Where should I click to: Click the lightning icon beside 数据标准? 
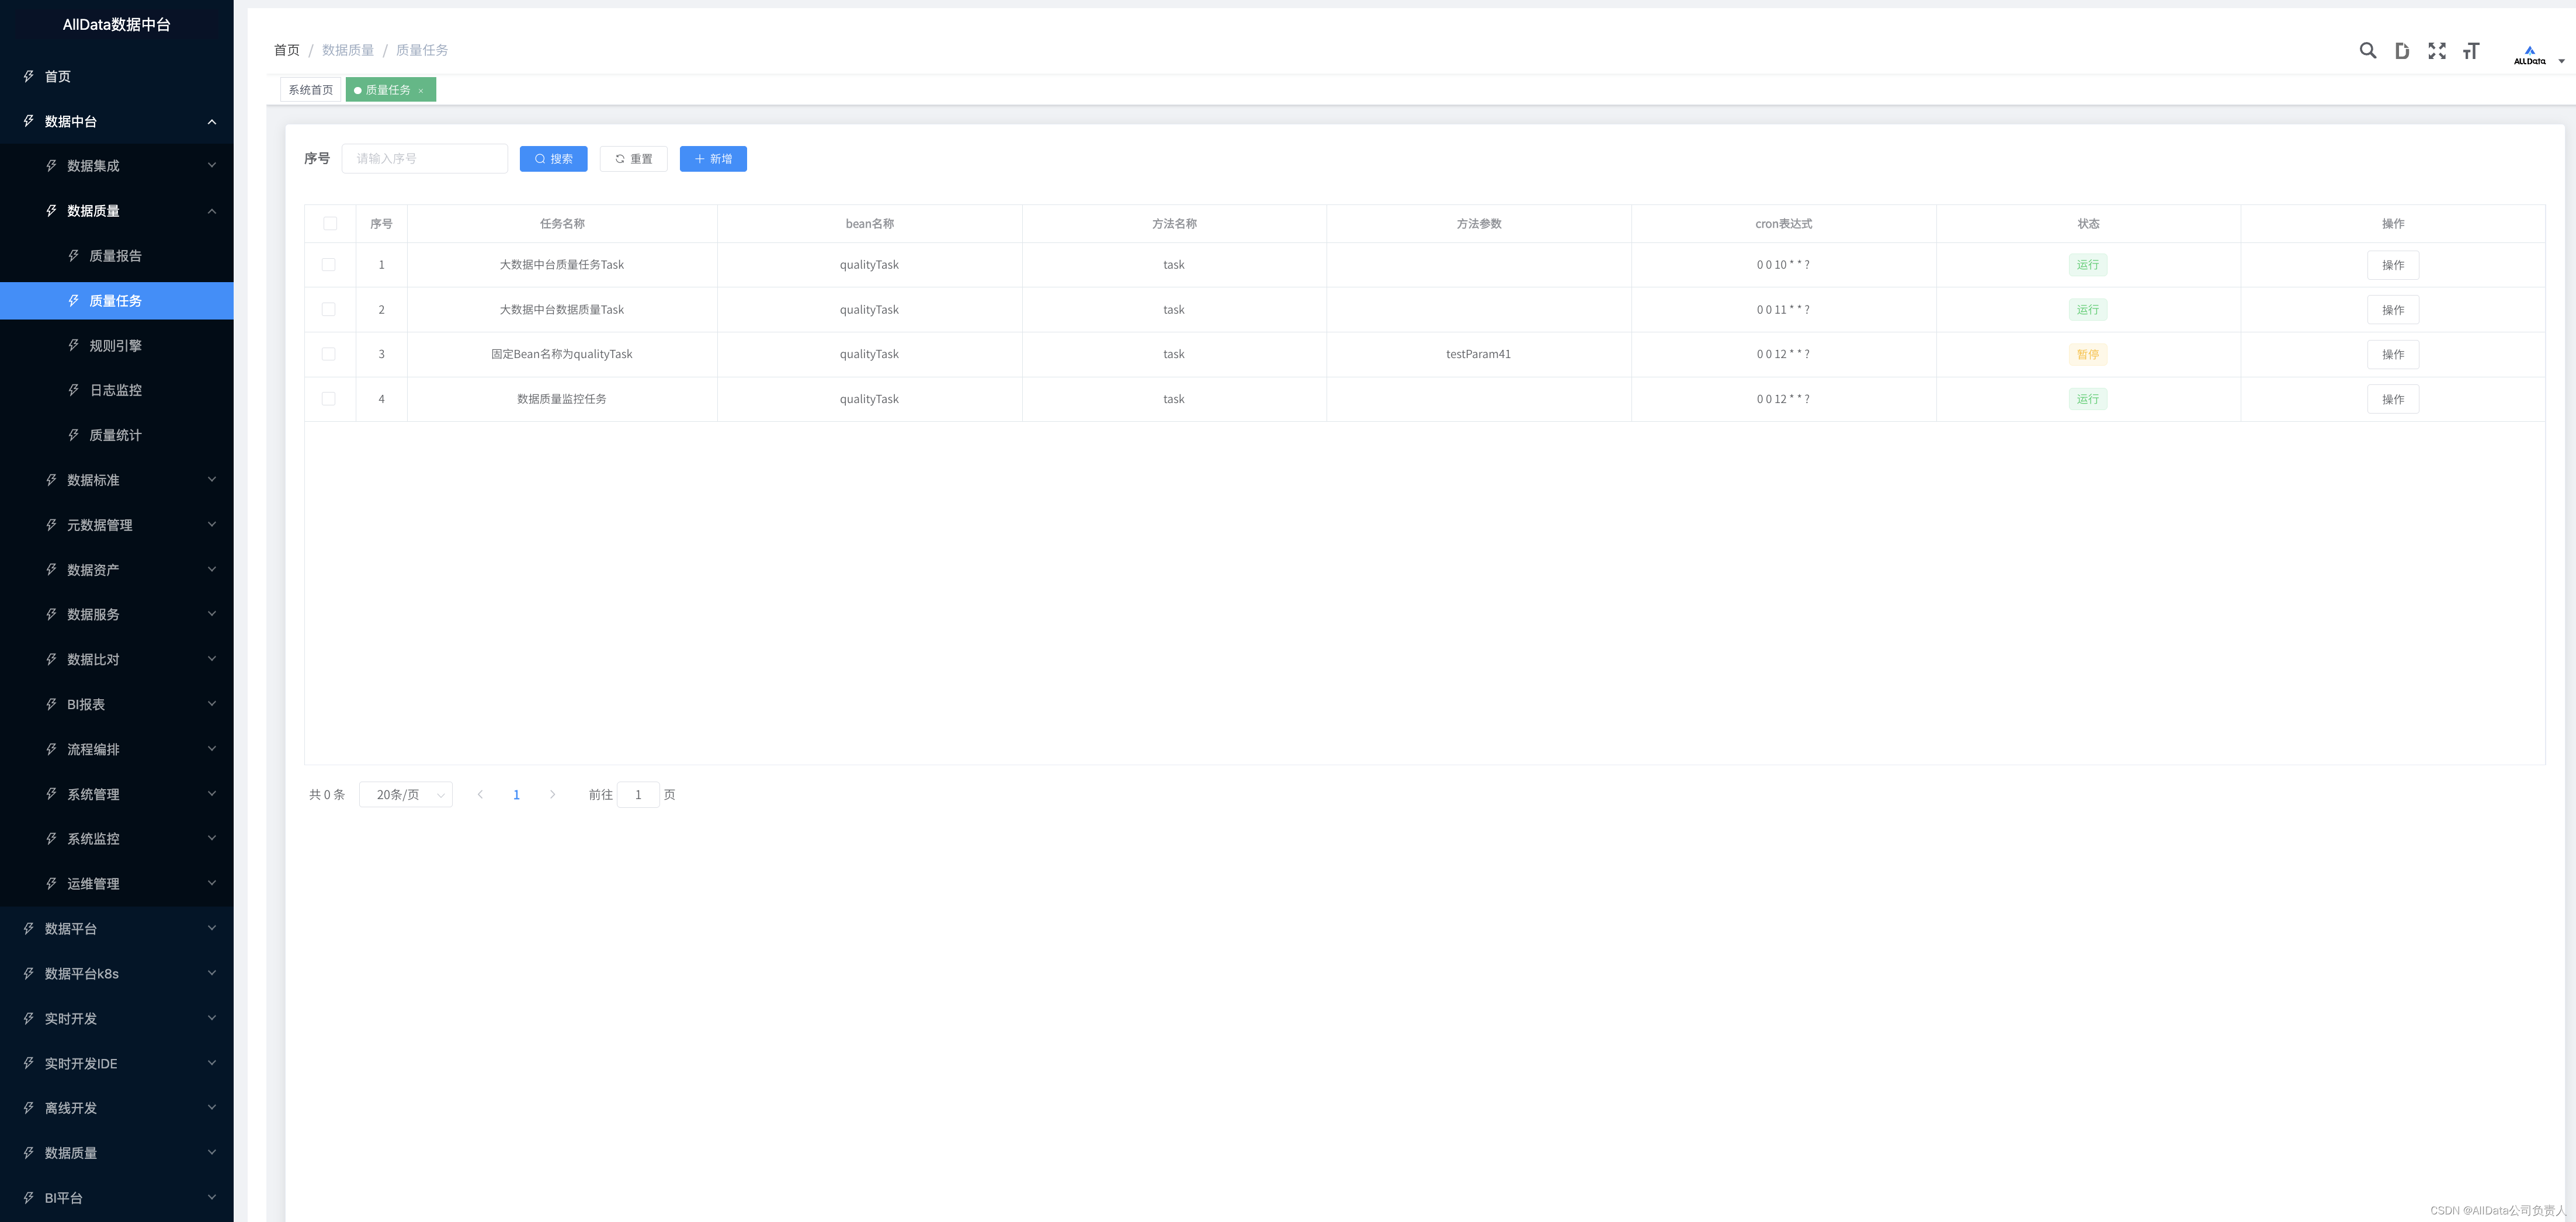(x=51, y=480)
